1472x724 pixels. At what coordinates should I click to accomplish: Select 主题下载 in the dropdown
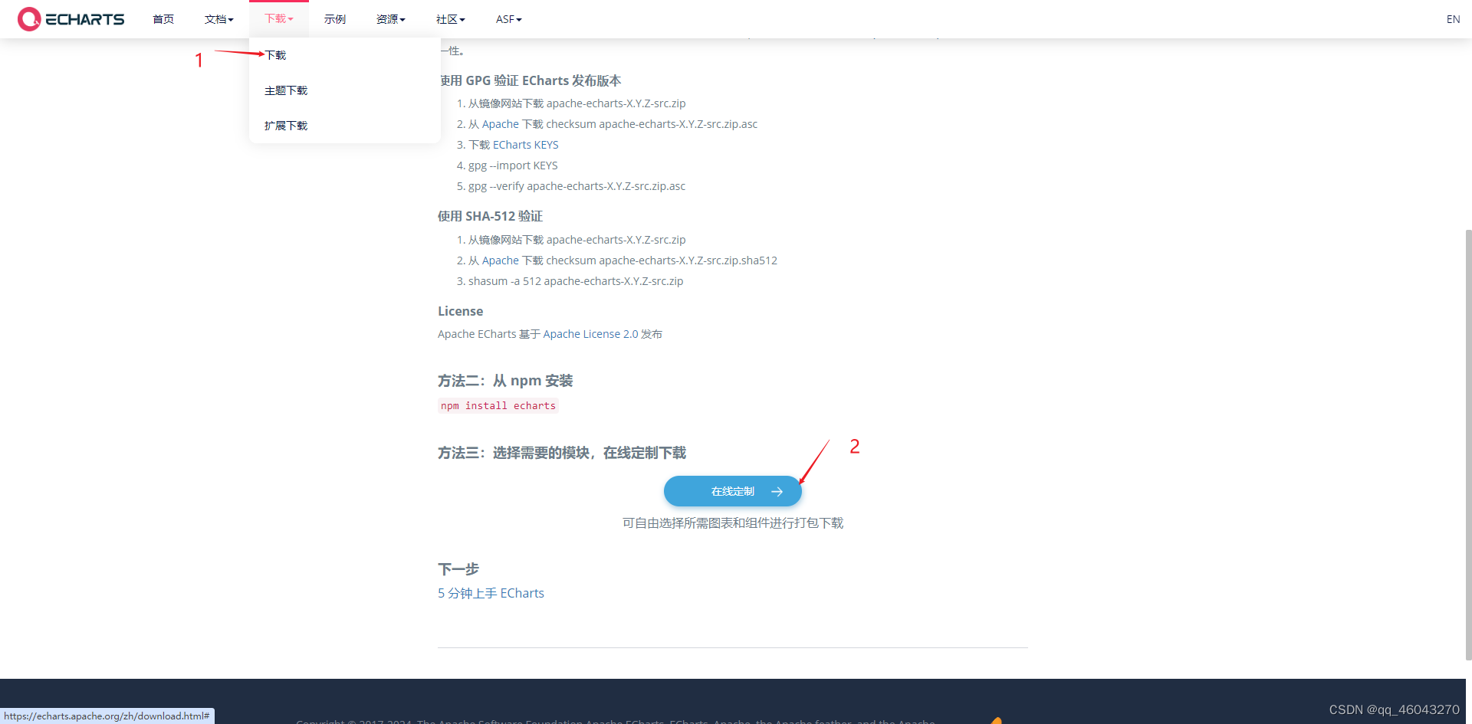point(286,90)
